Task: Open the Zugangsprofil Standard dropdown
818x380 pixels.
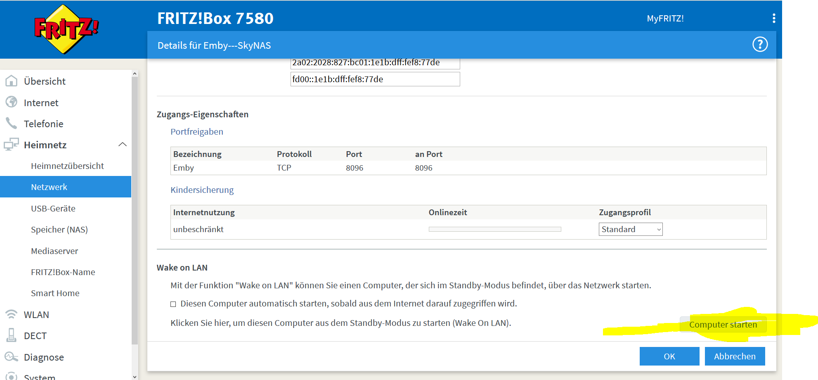Action: (631, 229)
